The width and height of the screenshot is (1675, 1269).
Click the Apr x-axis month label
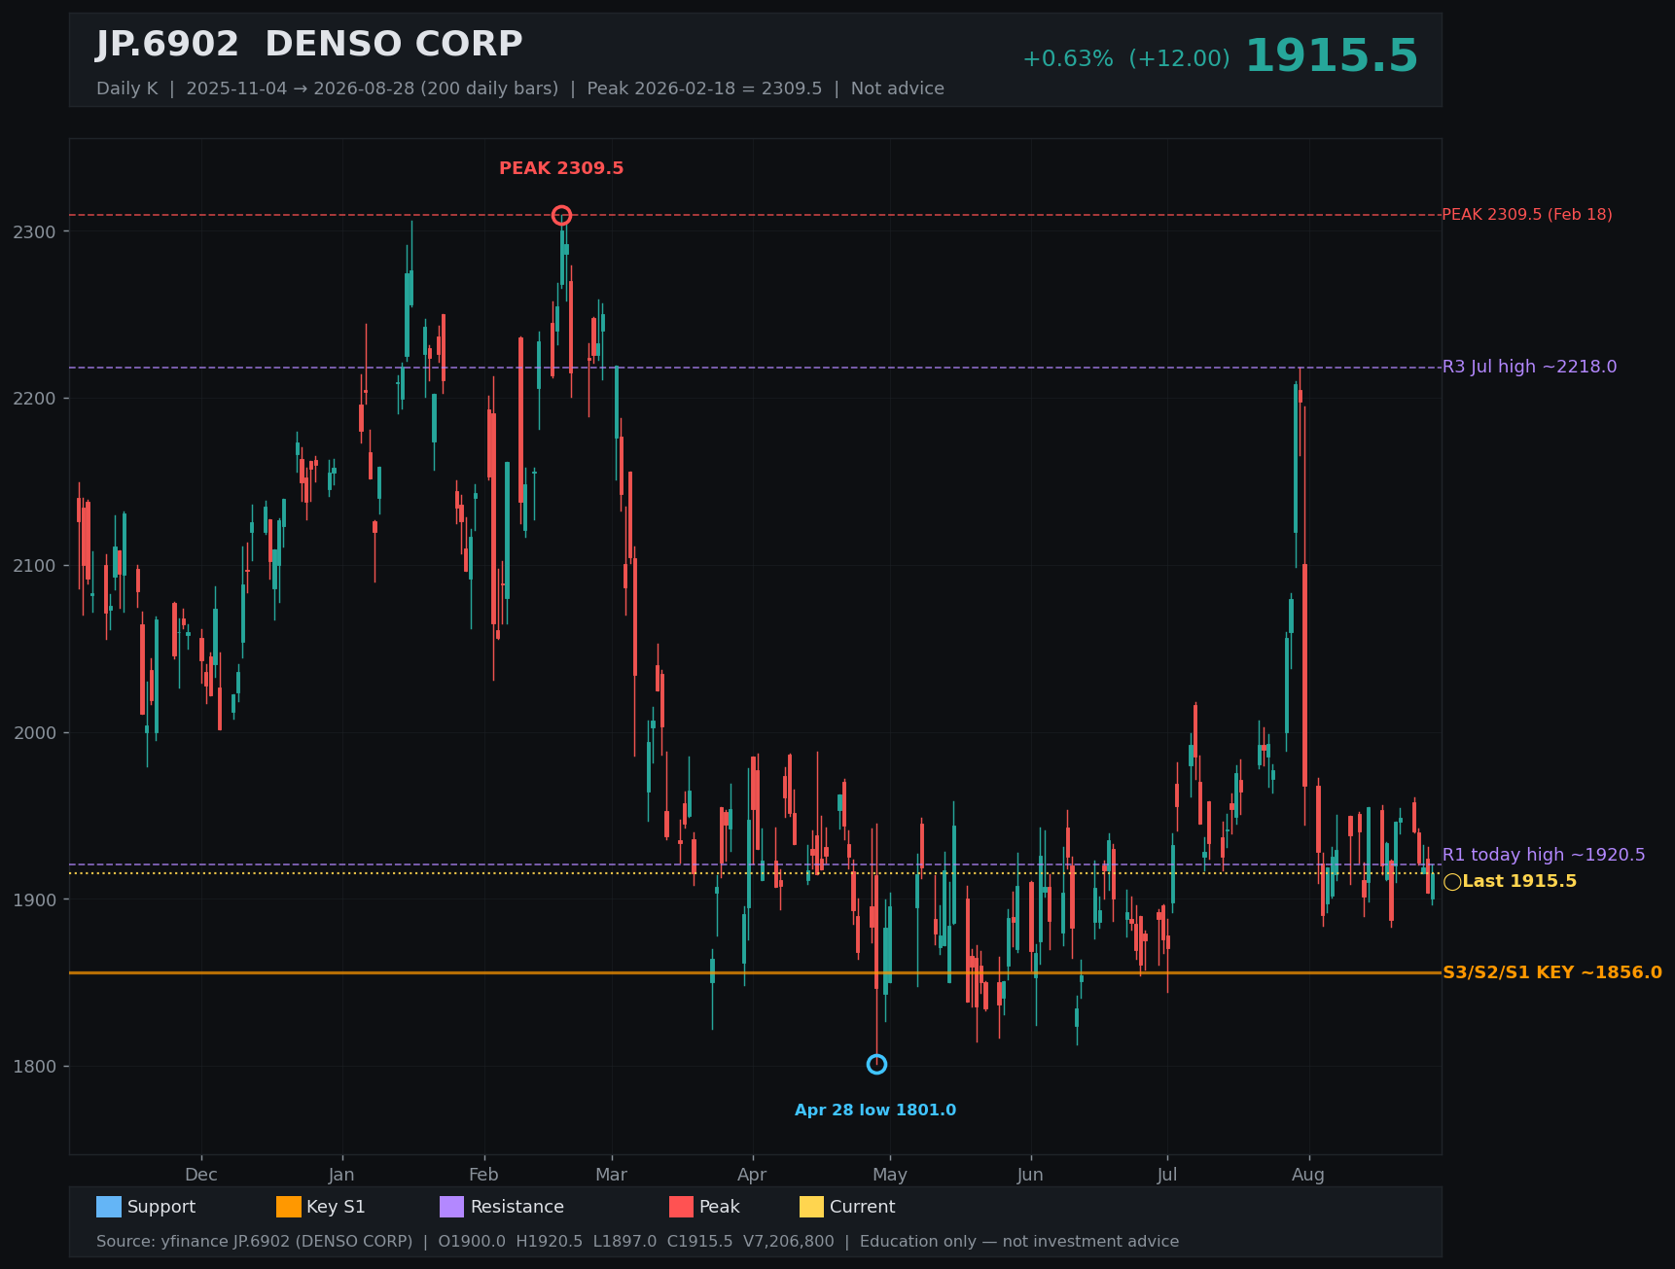752,1175
